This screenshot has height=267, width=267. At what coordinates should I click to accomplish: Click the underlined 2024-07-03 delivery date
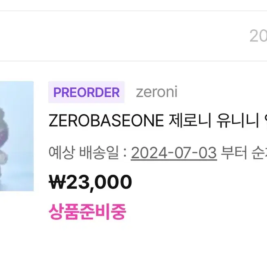click(x=174, y=153)
